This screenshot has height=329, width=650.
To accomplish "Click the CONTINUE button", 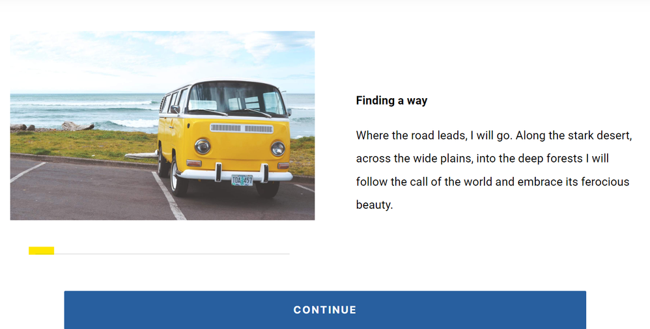I will coord(325,309).
